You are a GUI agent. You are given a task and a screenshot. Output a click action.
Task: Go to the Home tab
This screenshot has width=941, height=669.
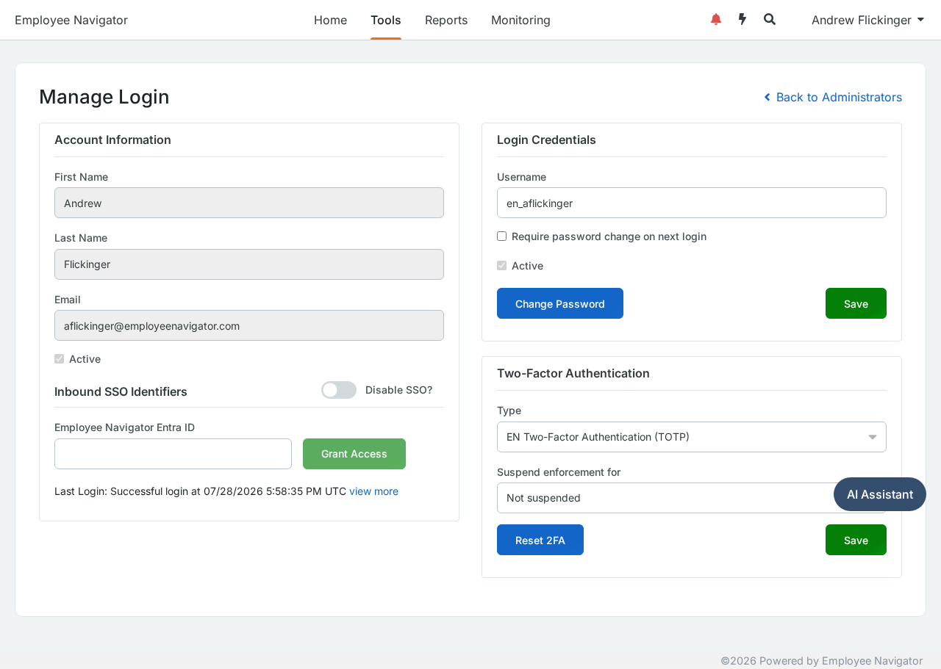click(330, 20)
